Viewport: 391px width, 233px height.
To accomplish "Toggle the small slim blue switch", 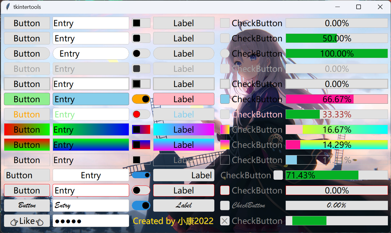I will 141,175.
